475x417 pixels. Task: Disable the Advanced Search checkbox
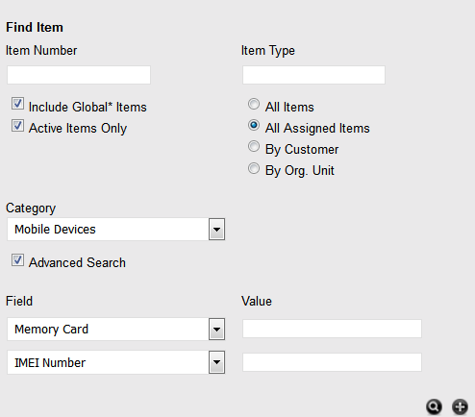point(17,260)
